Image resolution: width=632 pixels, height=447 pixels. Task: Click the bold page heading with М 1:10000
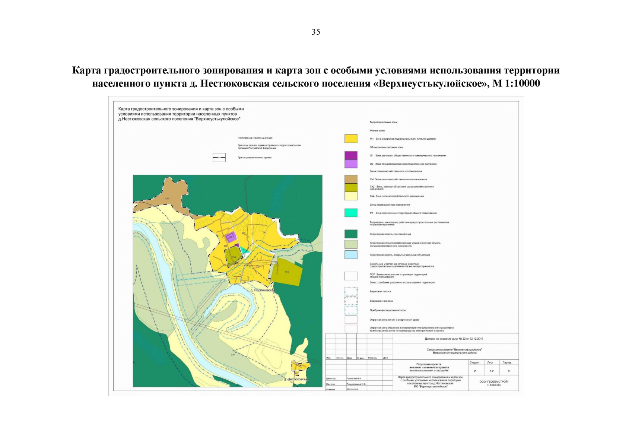point(316,77)
